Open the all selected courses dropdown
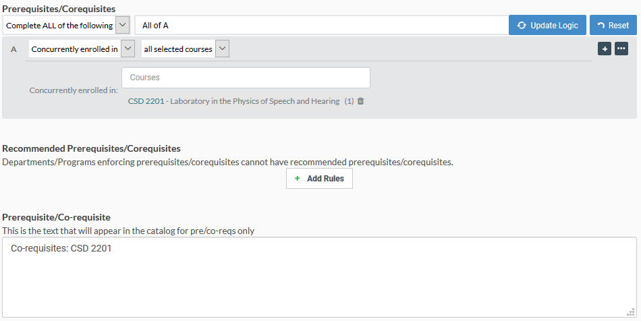Screen dimensions: 641x321 [x=222, y=49]
